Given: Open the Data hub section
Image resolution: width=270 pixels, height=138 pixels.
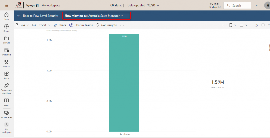Looking at the screenshot, I should coord(7,52).
